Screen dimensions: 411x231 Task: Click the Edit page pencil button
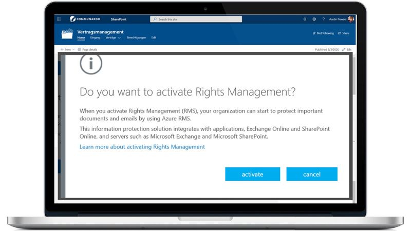click(x=347, y=49)
